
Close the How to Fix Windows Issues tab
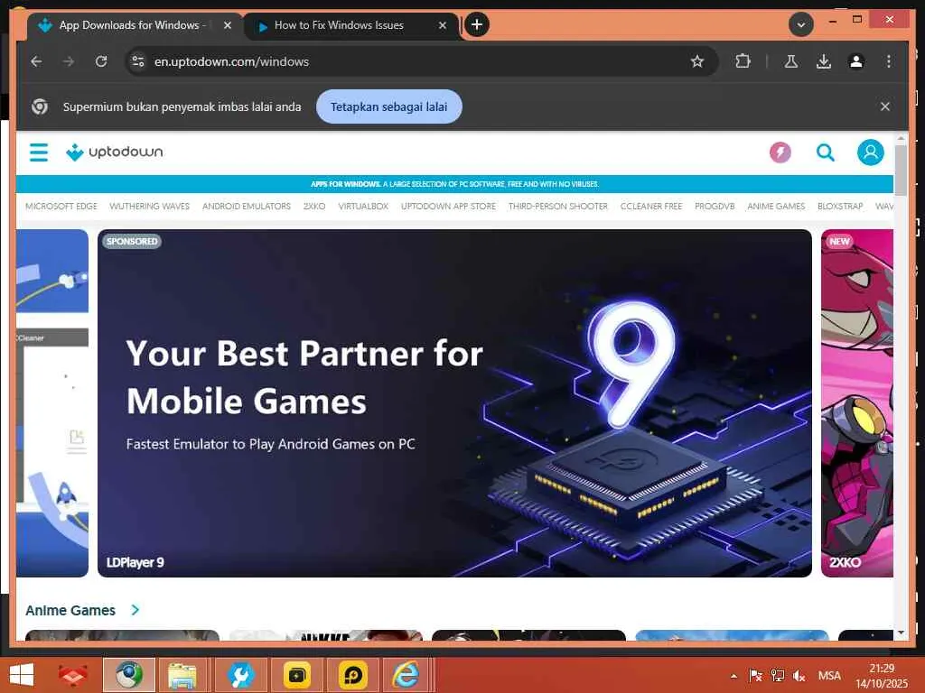point(443,25)
